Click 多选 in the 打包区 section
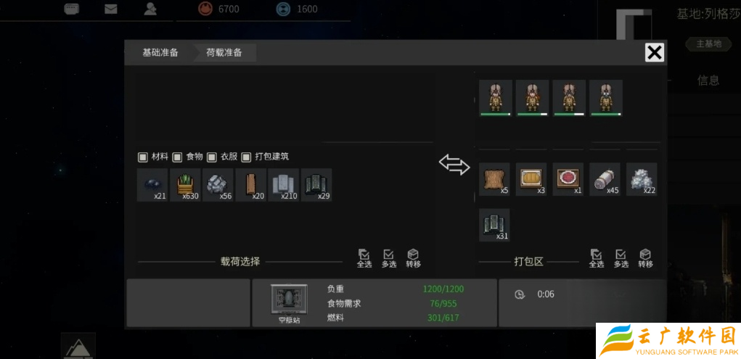 tap(621, 258)
